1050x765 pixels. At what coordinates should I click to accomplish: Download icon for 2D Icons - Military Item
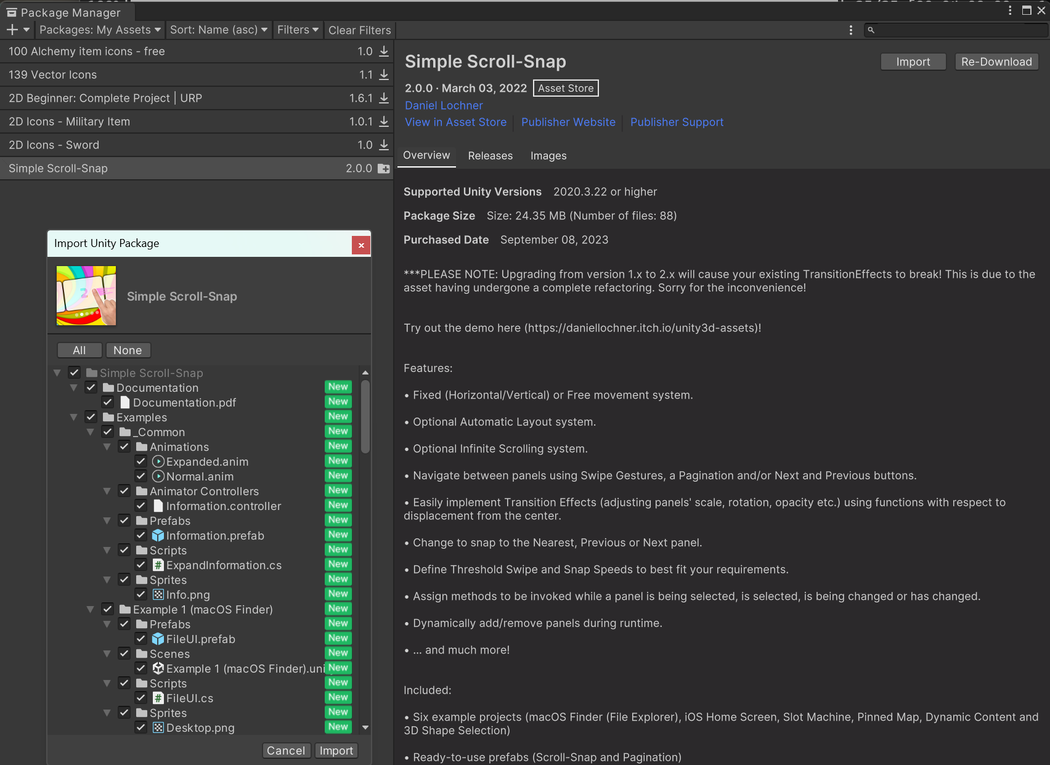(384, 121)
